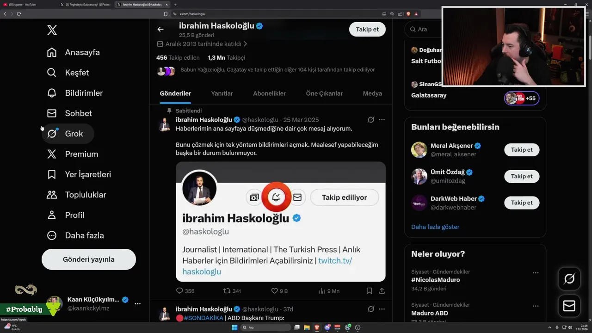
Task: Reload the page in browser
Action: [x=19, y=14]
